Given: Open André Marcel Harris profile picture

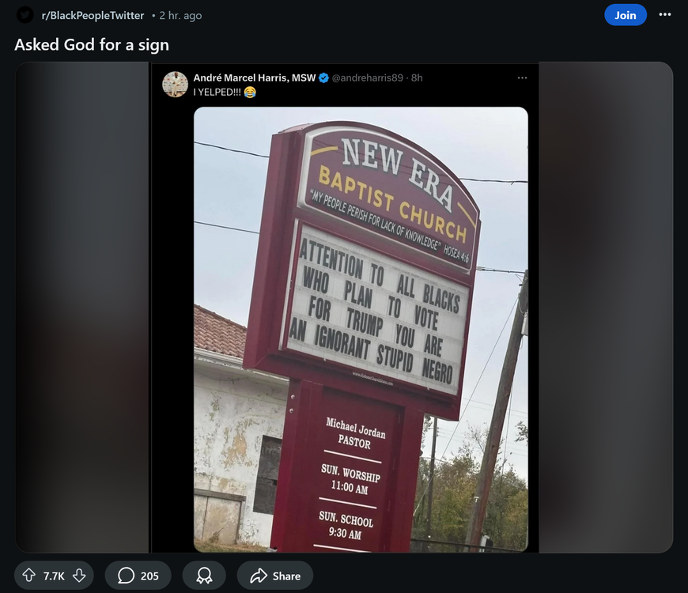Looking at the screenshot, I should (x=175, y=85).
